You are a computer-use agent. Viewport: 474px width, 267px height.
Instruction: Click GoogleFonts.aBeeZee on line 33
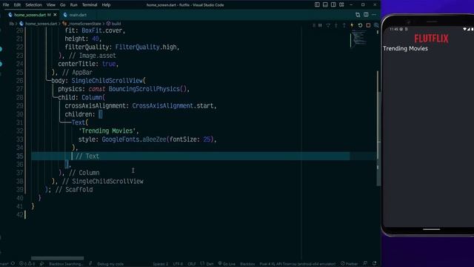click(x=133, y=139)
